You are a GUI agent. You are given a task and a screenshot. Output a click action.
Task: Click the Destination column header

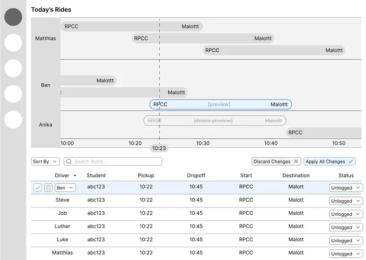click(296, 175)
